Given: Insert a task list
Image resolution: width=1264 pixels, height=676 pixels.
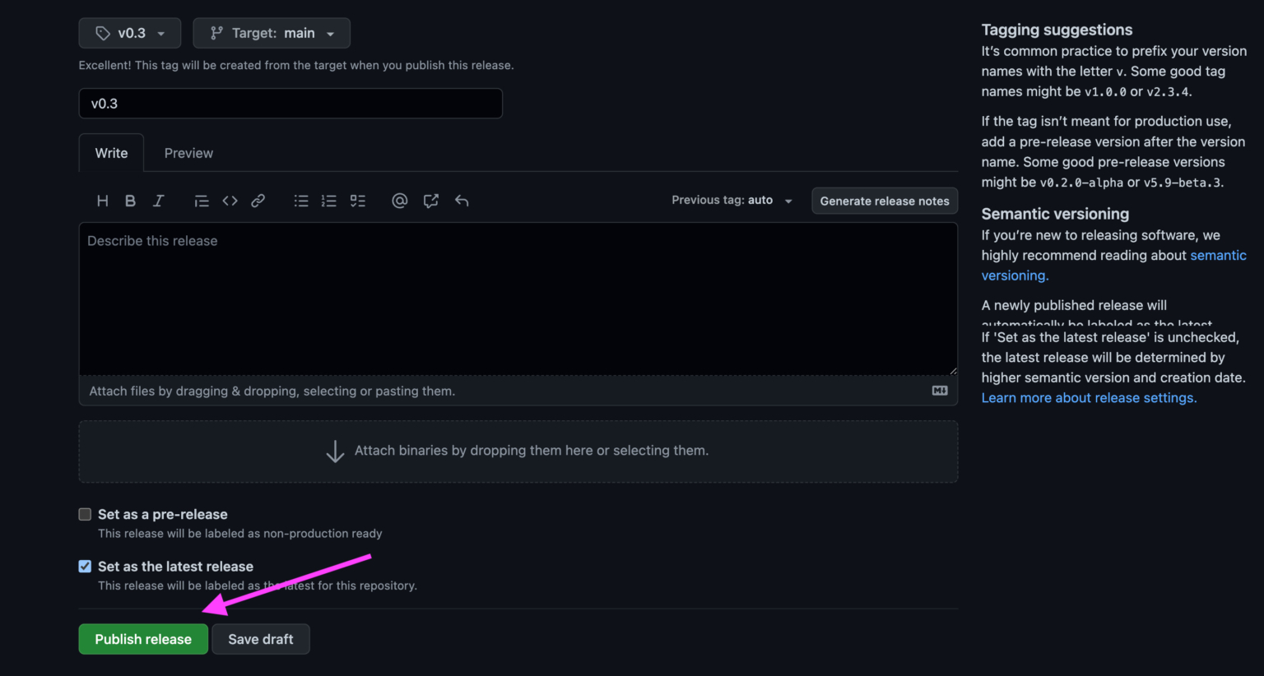Looking at the screenshot, I should click(x=357, y=200).
